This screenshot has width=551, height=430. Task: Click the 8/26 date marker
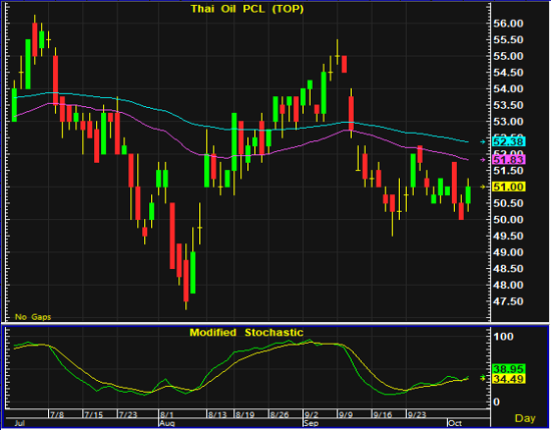(279, 414)
